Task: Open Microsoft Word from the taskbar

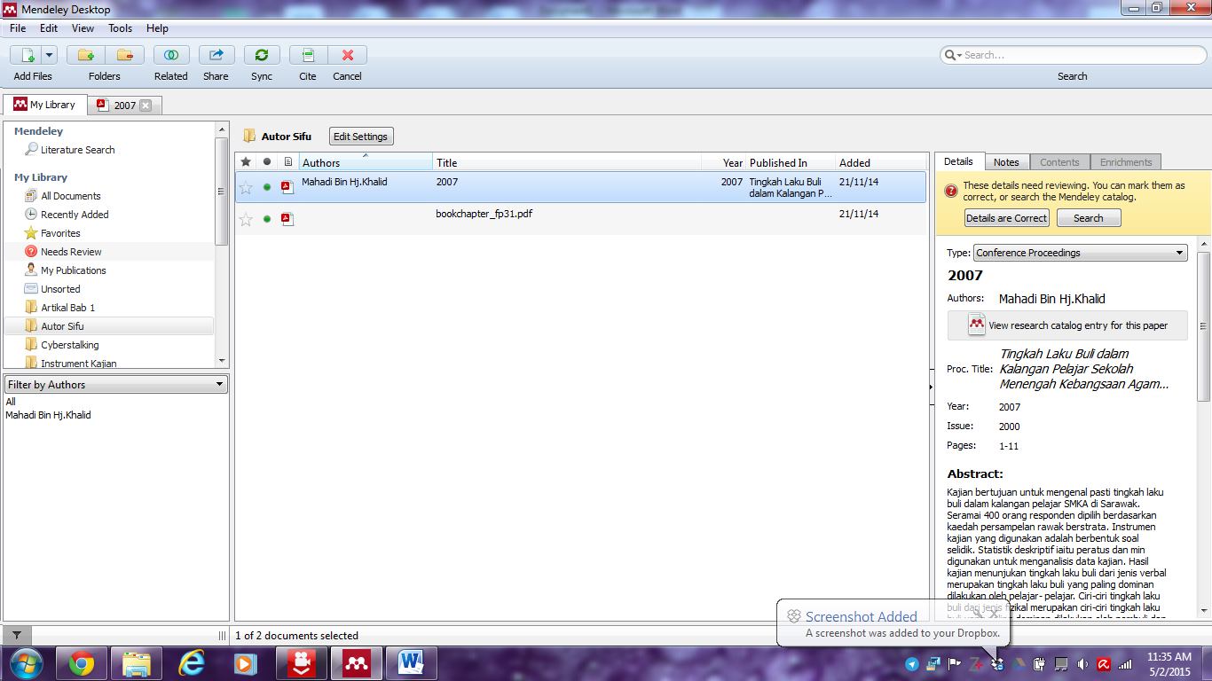Action: [x=412, y=662]
